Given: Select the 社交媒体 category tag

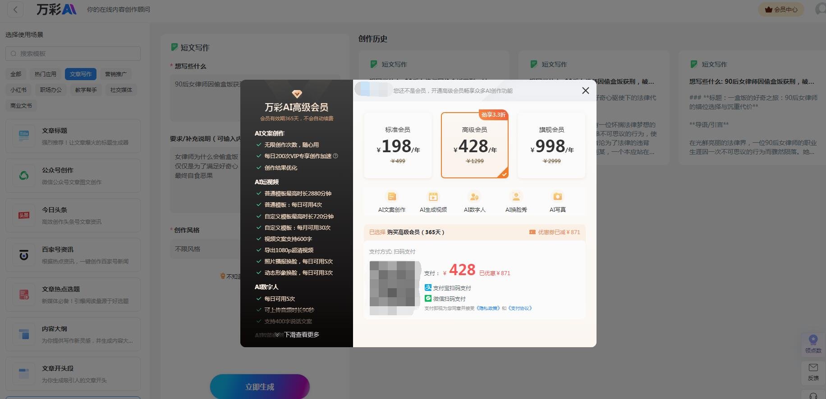Looking at the screenshot, I should click(121, 90).
